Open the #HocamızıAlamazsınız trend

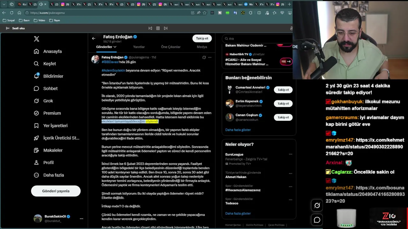(243, 190)
